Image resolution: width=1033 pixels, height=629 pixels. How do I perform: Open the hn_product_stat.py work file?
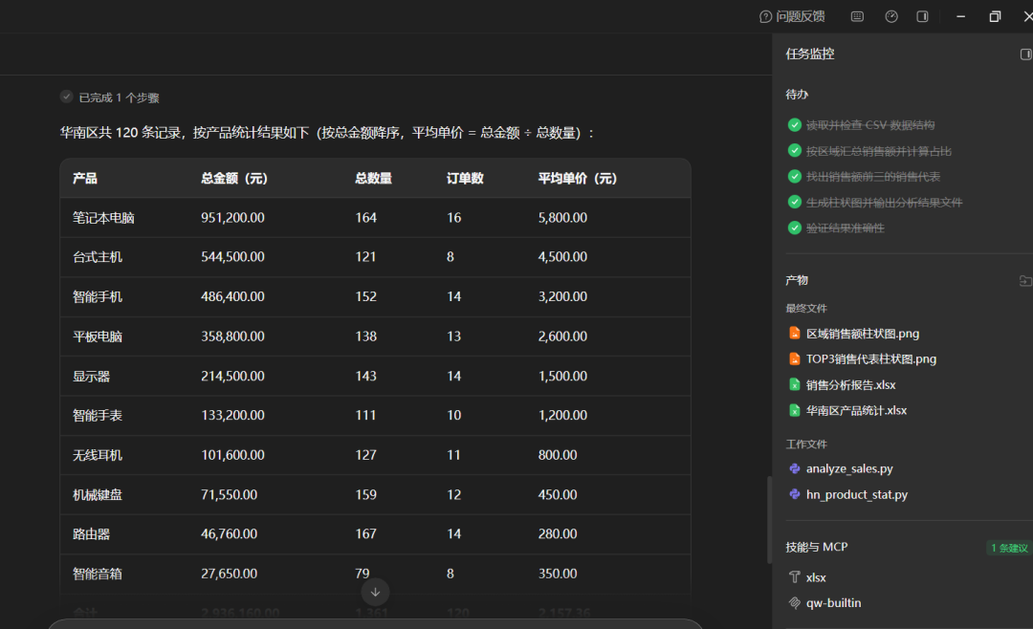[x=856, y=494]
